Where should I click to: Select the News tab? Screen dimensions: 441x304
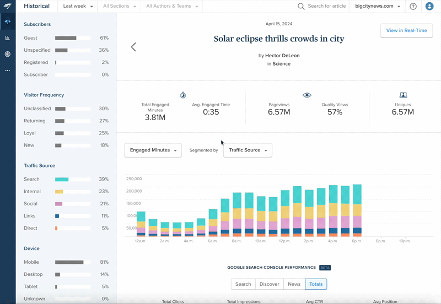(x=294, y=284)
